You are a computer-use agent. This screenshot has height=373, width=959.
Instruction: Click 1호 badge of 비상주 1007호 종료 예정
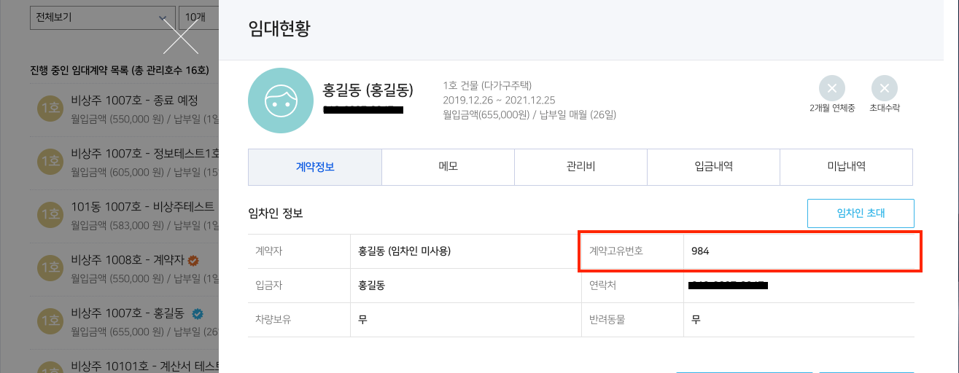[x=50, y=108]
